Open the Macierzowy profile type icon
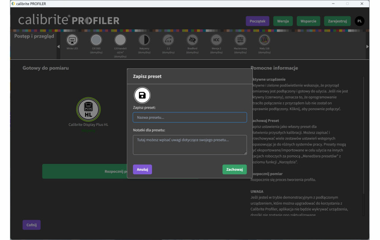380x240 pixels. 240,40
